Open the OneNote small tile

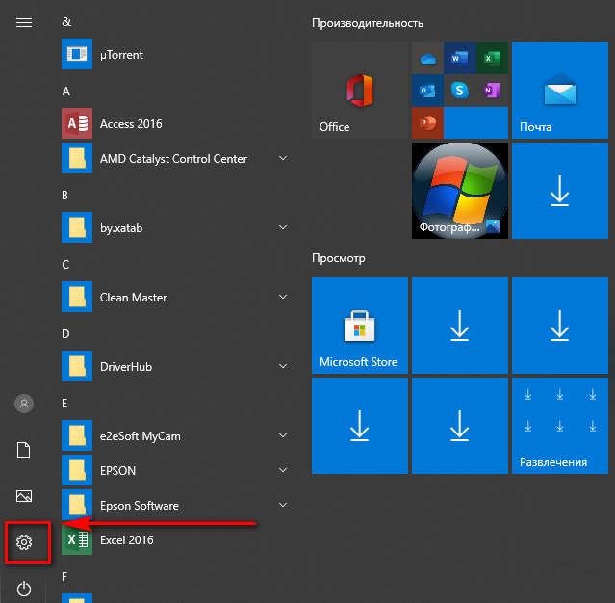492,91
